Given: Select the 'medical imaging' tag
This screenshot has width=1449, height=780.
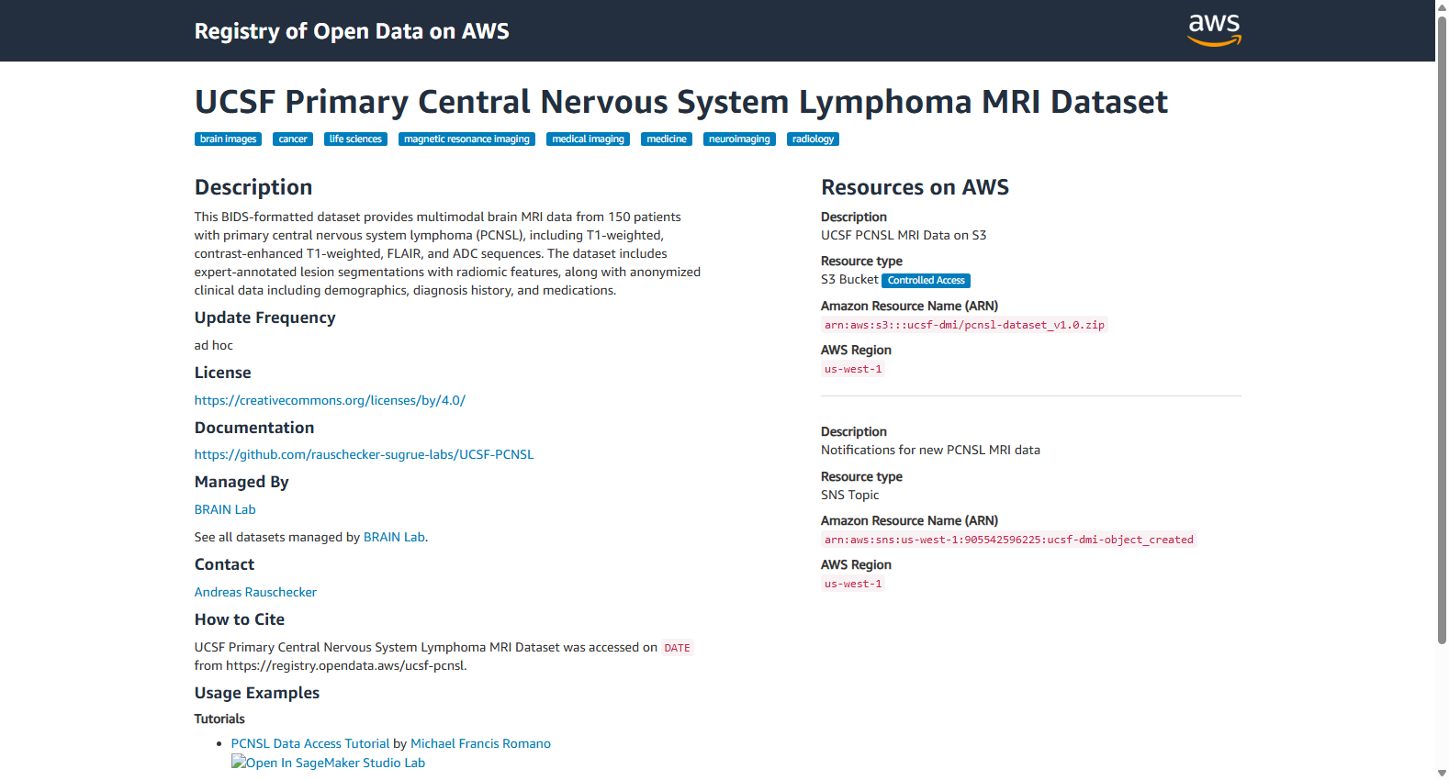Looking at the screenshot, I should [588, 139].
